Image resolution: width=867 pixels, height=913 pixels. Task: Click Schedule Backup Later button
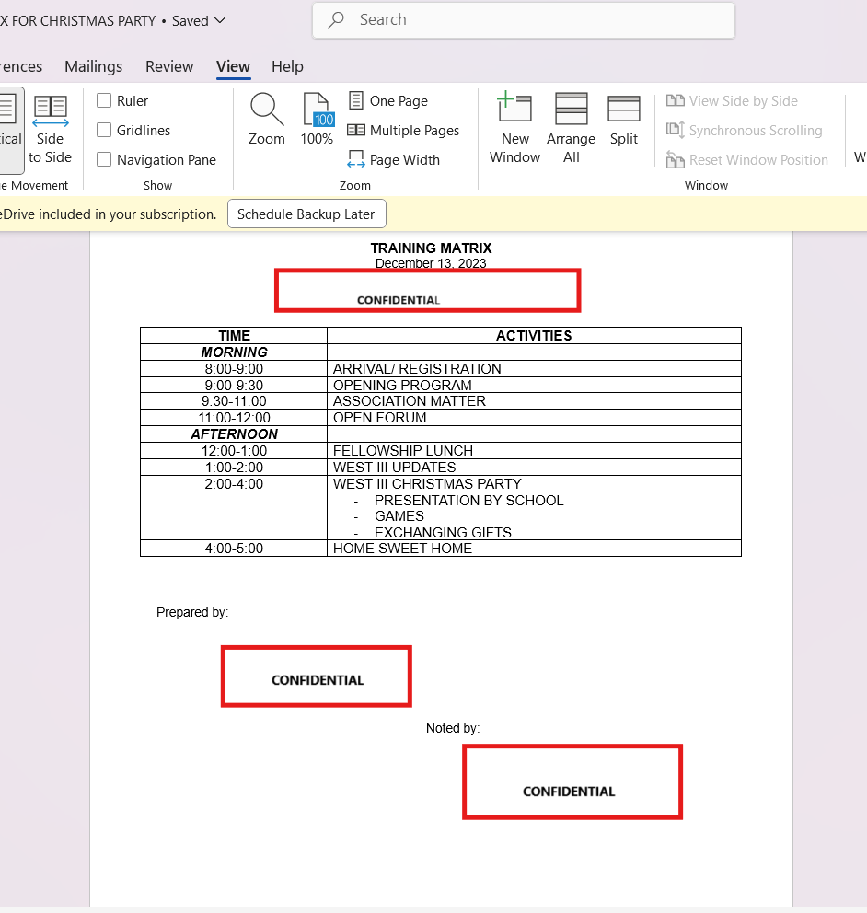(x=306, y=214)
